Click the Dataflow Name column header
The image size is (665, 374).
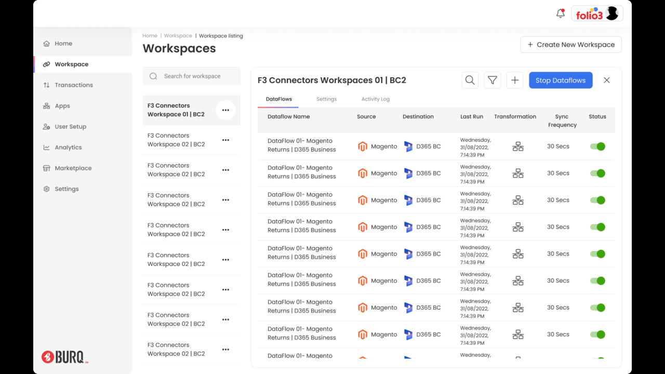coord(288,117)
